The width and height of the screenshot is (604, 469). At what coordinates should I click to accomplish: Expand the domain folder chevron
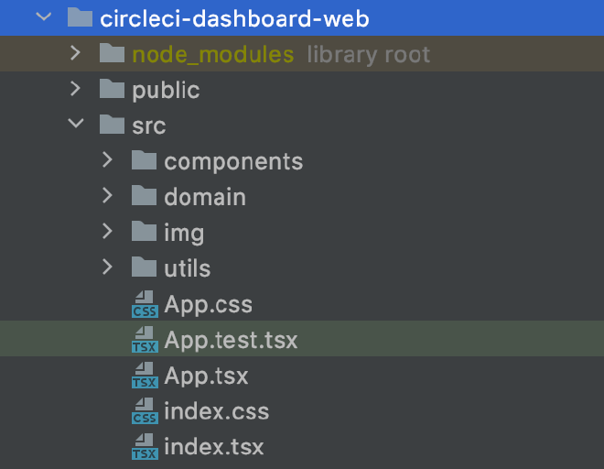coord(107,197)
